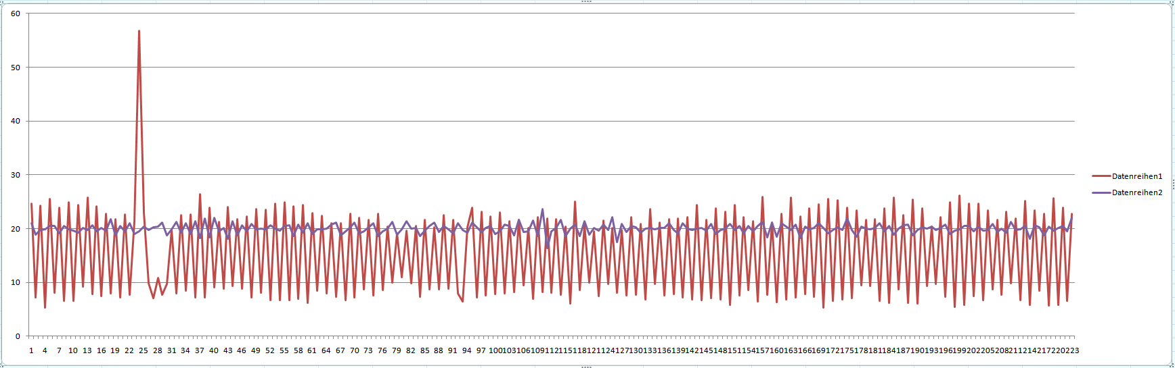Viewport: 1175px width, 368px height.
Task: Select y-axis label 40
Action: coord(16,121)
